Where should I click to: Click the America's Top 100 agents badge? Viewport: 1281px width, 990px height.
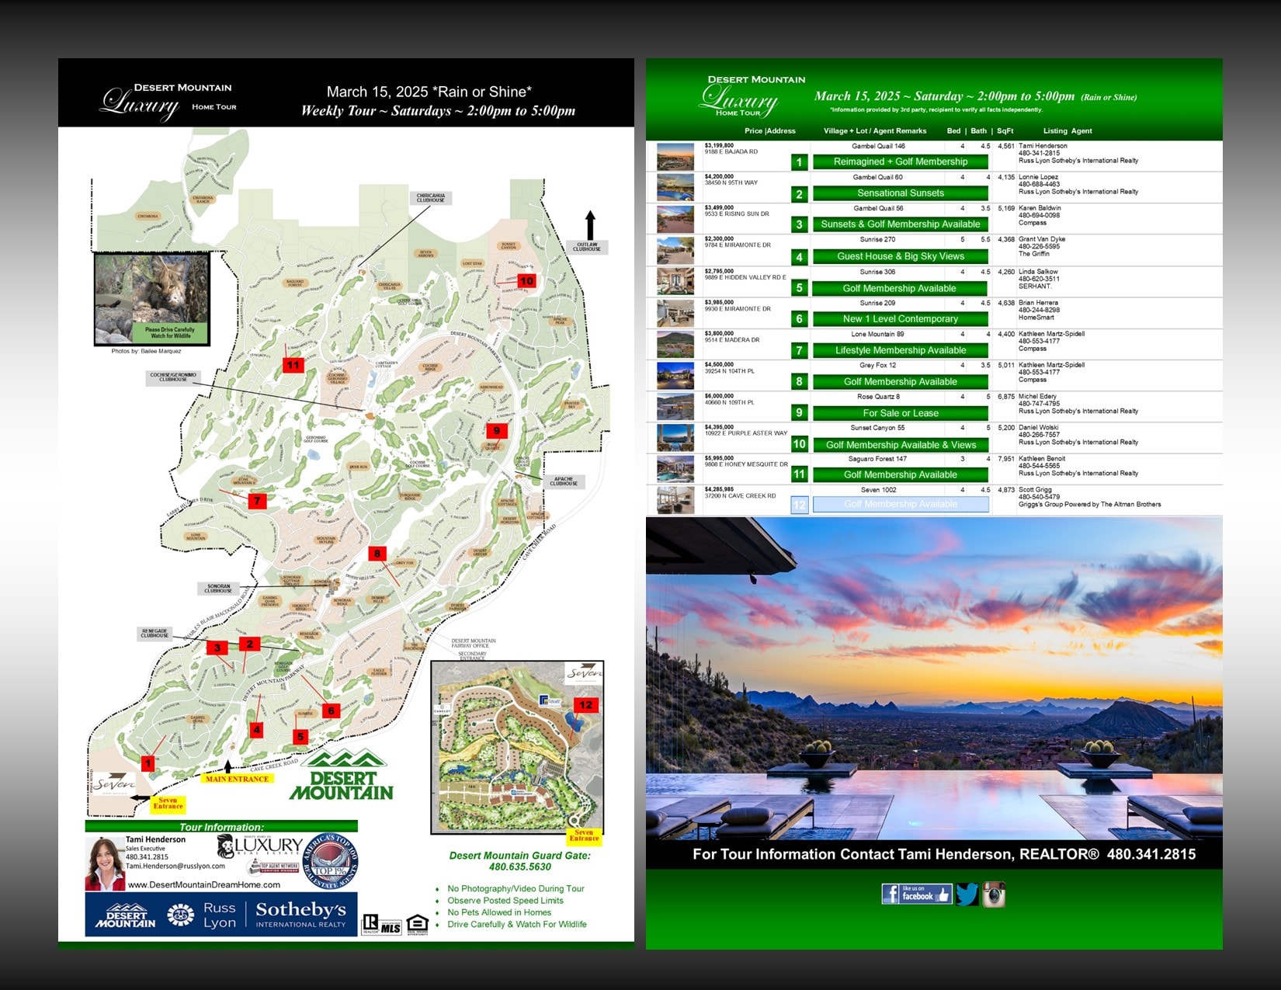330,861
